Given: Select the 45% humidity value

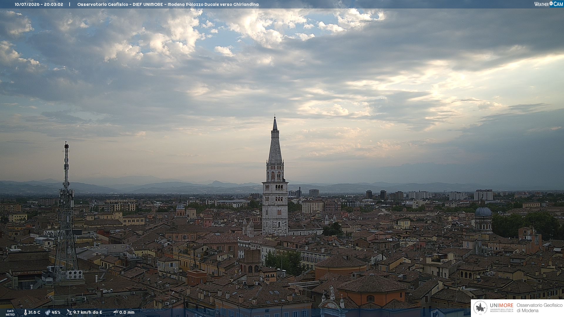Looking at the screenshot, I should (56, 312).
